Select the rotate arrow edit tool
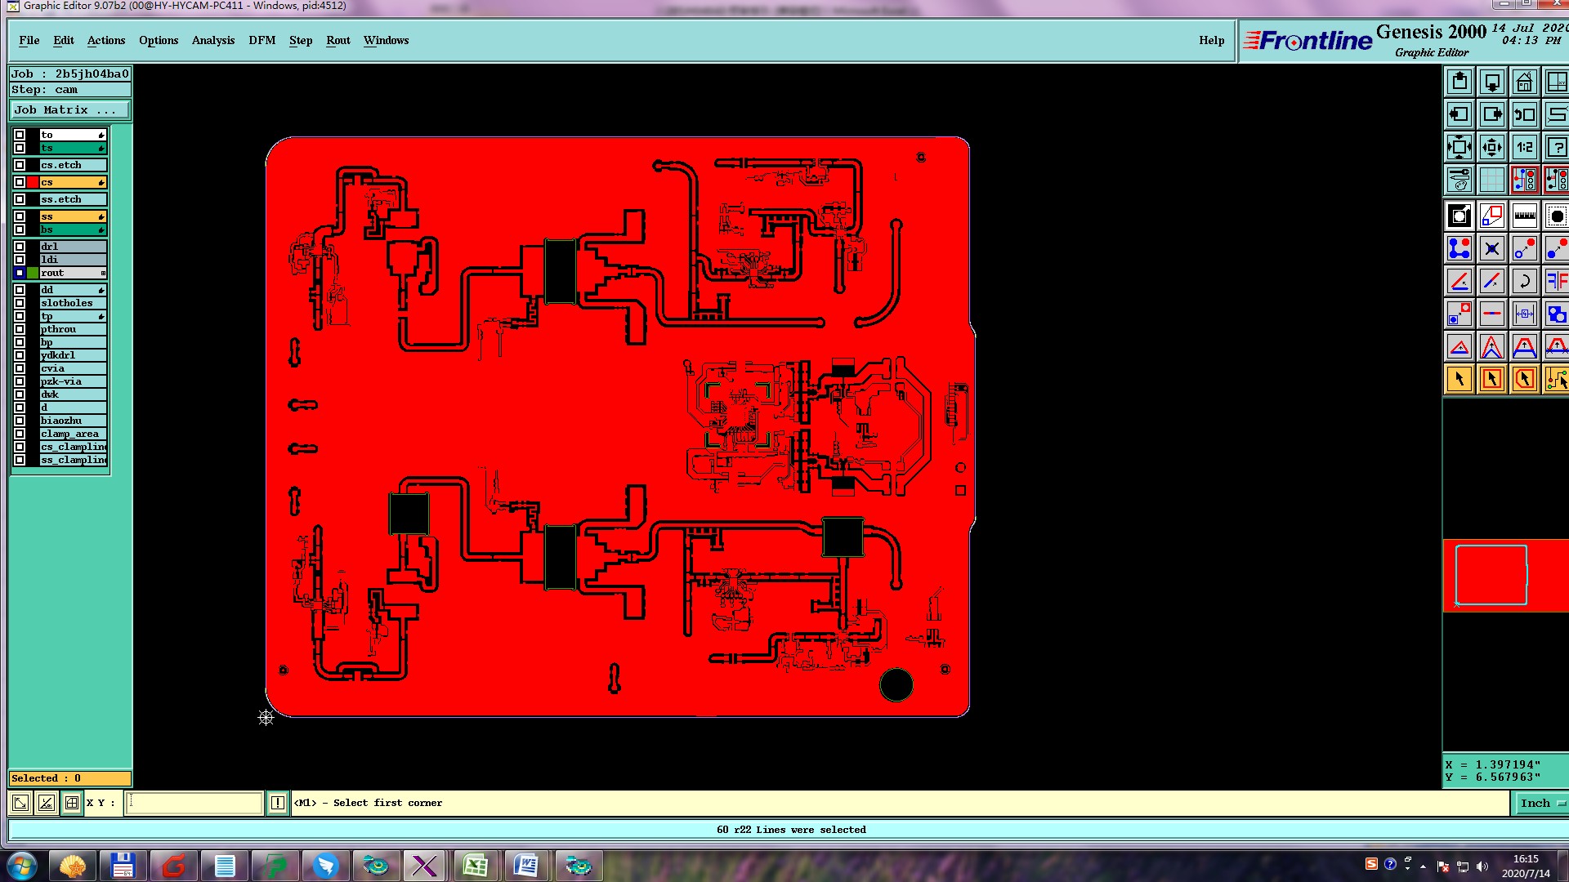1569x882 pixels. [1524, 282]
